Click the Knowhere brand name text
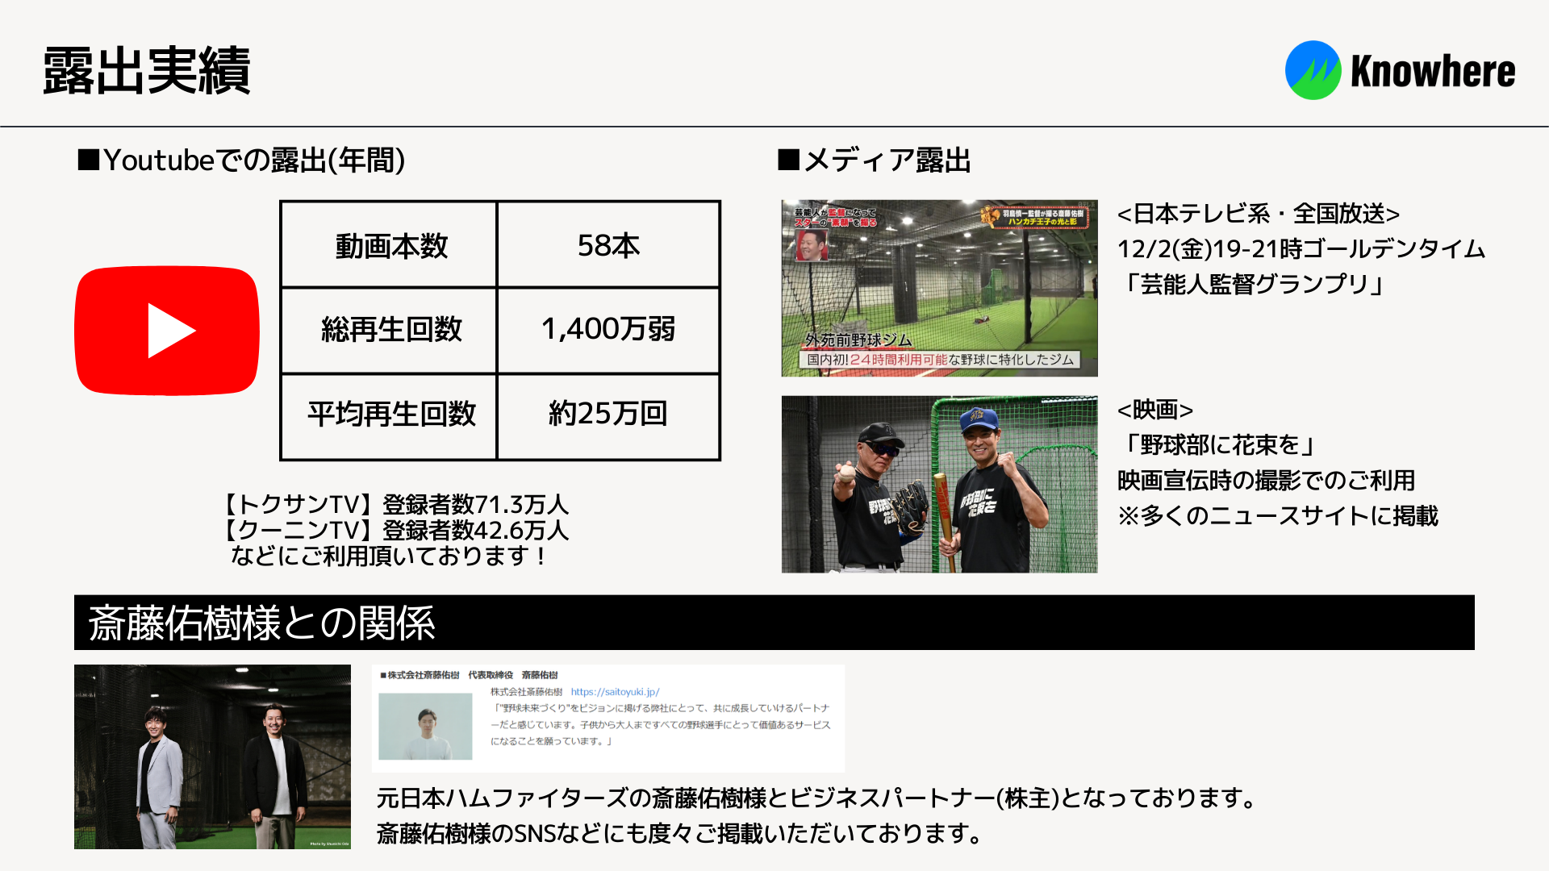Viewport: 1549px width, 871px height. coord(1432,71)
